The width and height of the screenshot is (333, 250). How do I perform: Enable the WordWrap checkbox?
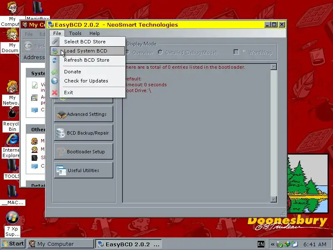(x=236, y=52)
